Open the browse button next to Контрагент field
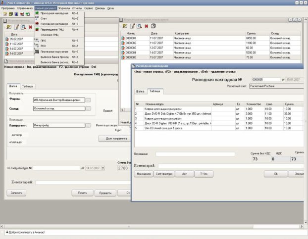The width and height of the screenshot is (308, 239). (x=88, y=125)
